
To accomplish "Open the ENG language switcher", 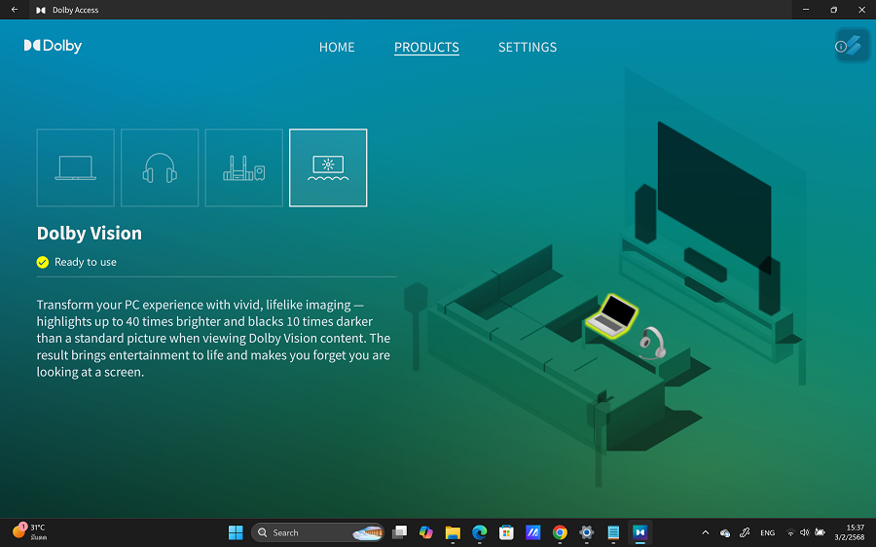I will click(767, 532).
